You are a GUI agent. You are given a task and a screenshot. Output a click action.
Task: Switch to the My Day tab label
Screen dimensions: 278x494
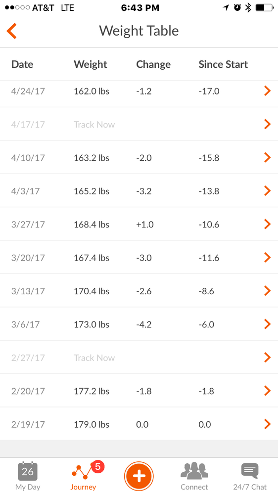coord(28,487)
